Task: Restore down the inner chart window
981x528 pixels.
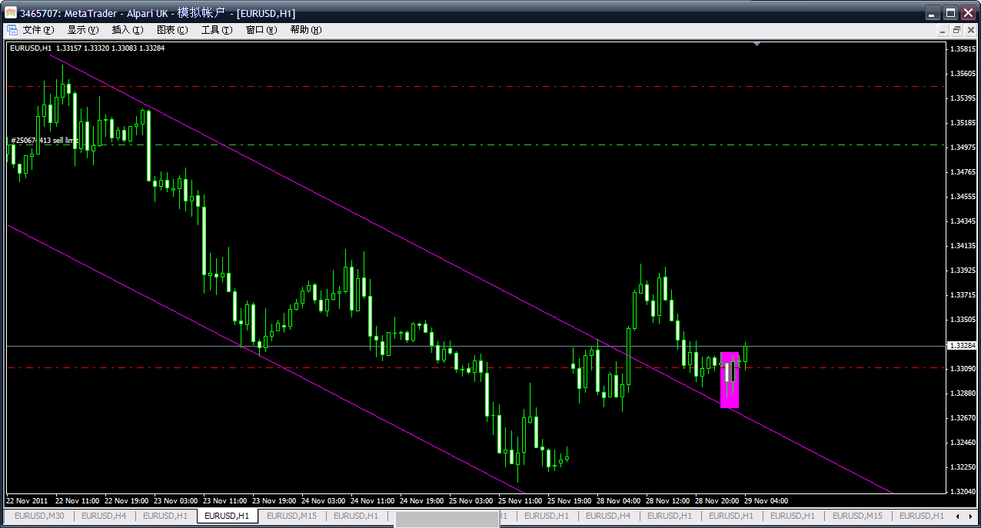Action: [x=956, y=30]
